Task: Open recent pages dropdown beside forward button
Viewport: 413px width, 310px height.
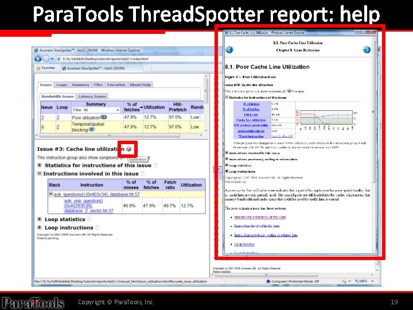Action: pos(52,59)
